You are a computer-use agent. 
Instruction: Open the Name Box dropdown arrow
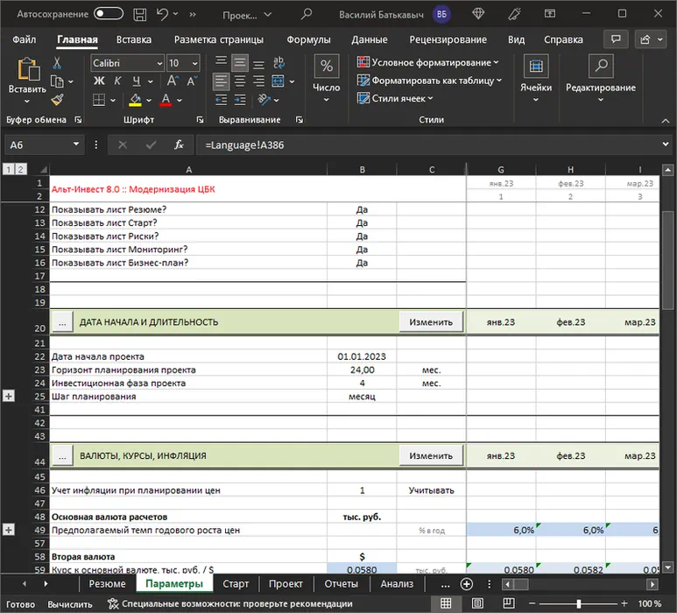[x=76, y=144]
